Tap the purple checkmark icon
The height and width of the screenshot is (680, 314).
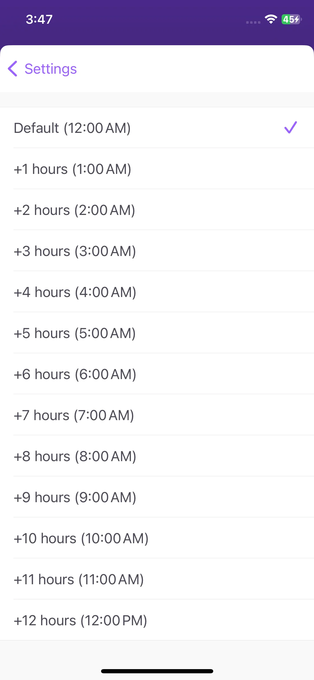tap(291, 128)
